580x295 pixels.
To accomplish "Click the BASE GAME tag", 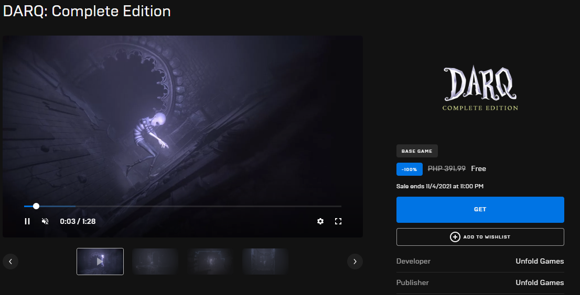I will [417, 151].
